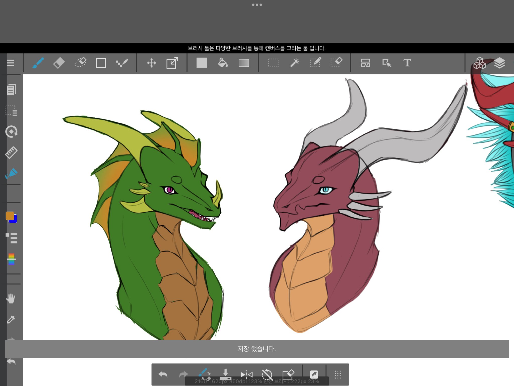Viewport: 514px width, 386px height.
Task: Open the Transform tool
Action: click(172, 63)
